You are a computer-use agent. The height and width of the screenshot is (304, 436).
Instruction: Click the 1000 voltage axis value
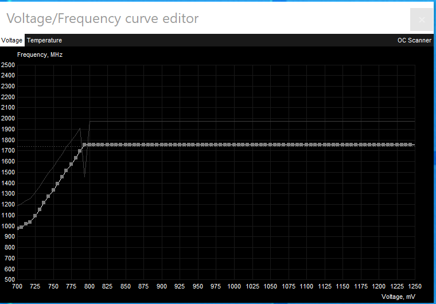(x=234, y=286)
